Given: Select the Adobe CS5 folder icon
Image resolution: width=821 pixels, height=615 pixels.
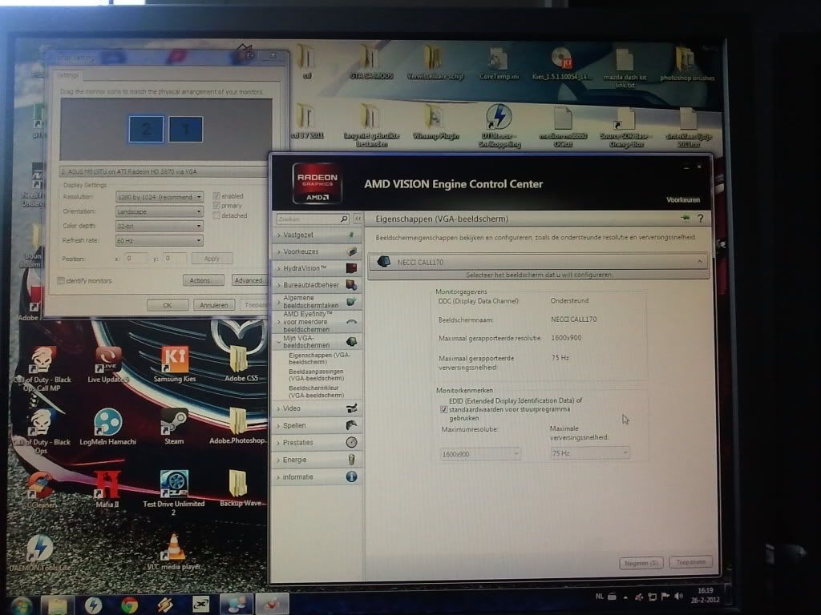Looking at the screenshot, I should click(241, 364).
